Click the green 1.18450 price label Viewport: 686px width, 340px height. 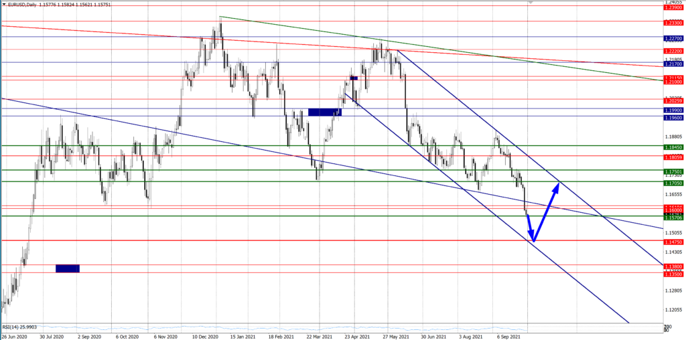click(673, 145)
